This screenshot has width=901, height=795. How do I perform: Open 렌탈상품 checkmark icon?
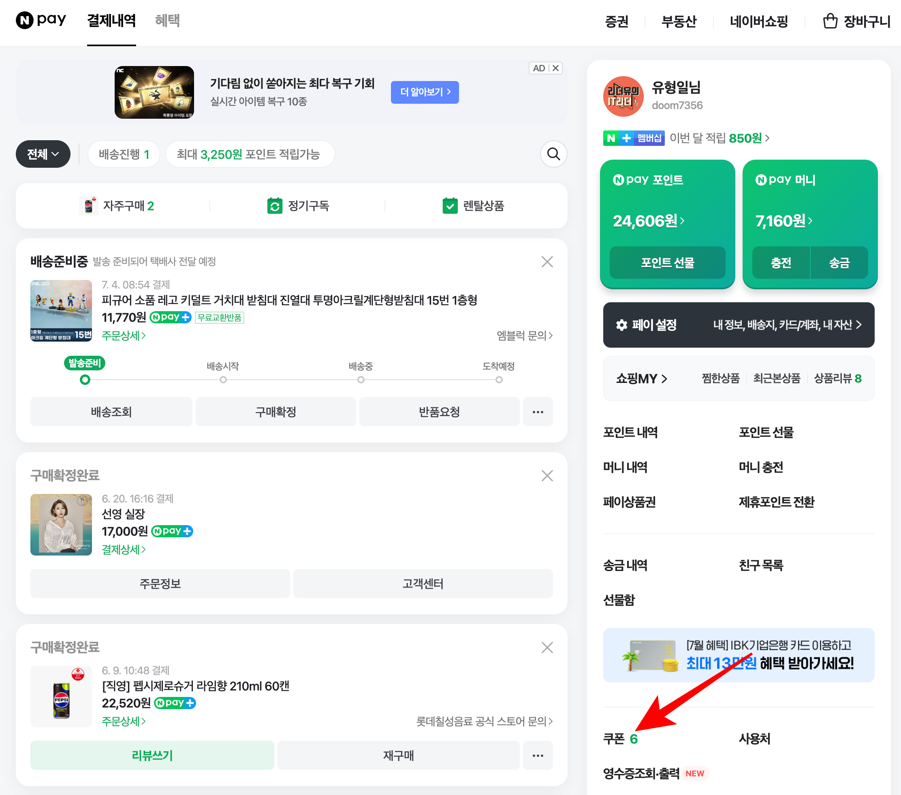tap(450, 206)
